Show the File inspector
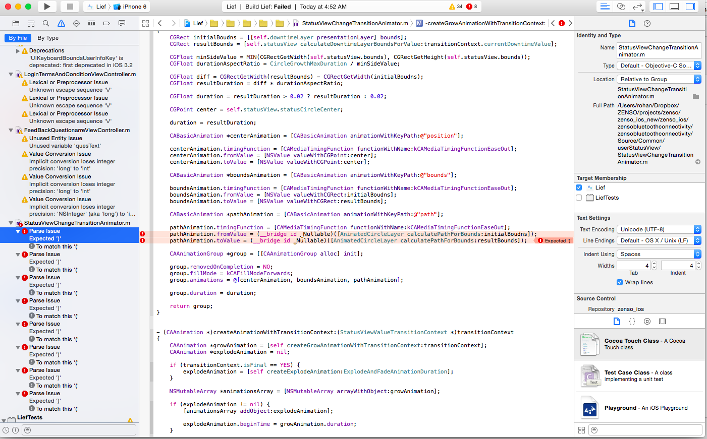Viewport: 707px width, 439px height. (632, 23)
